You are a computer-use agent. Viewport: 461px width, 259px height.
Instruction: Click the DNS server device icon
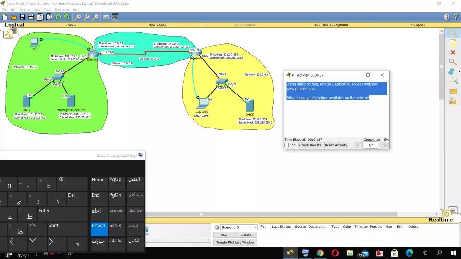coord(26,101)
